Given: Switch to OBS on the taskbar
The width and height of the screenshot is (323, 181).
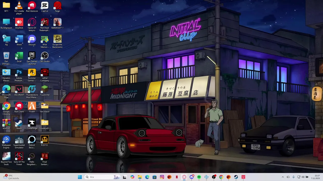Looking at the screenshot, I should [214, 177].
